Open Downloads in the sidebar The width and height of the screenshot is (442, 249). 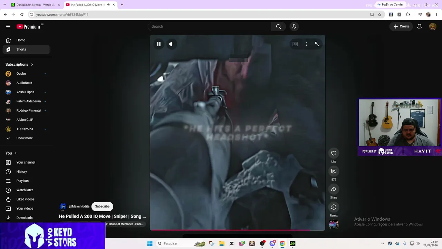pos(26,218)
